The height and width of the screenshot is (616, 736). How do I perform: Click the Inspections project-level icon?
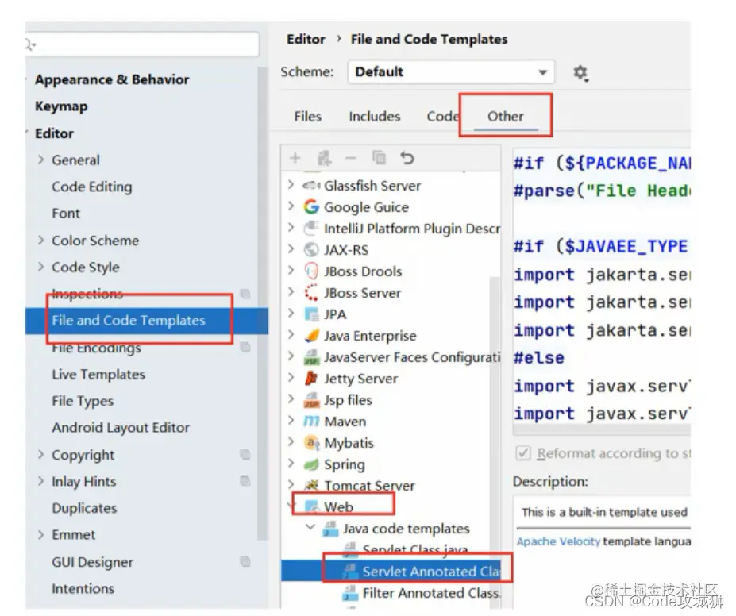[x=245, y=294]
